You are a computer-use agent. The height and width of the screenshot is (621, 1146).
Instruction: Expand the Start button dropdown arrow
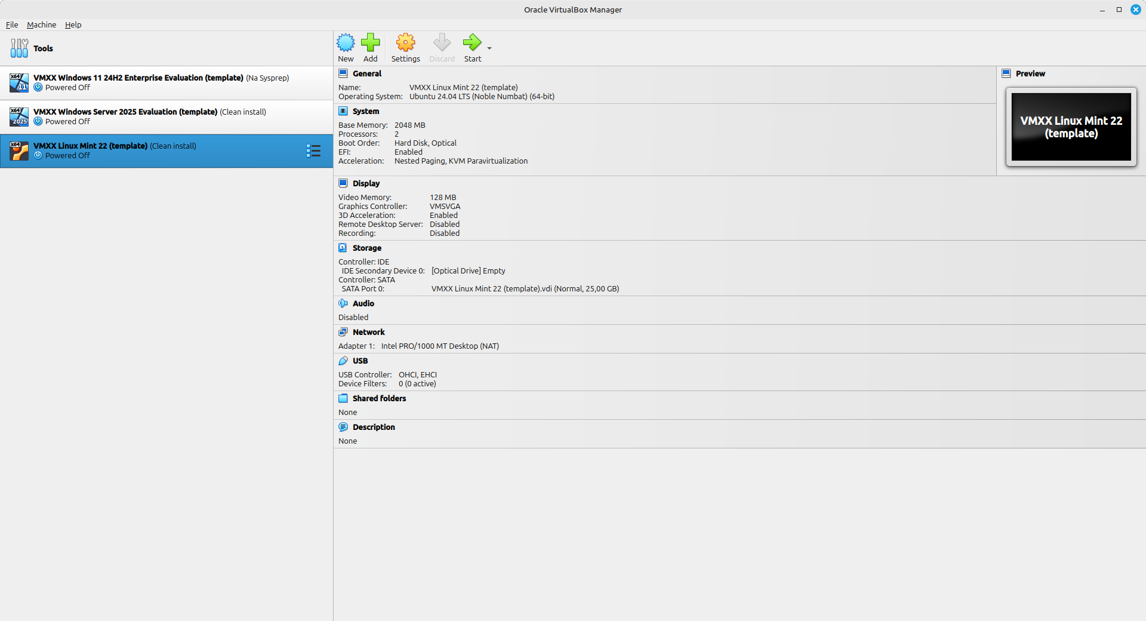pos(489,48)
